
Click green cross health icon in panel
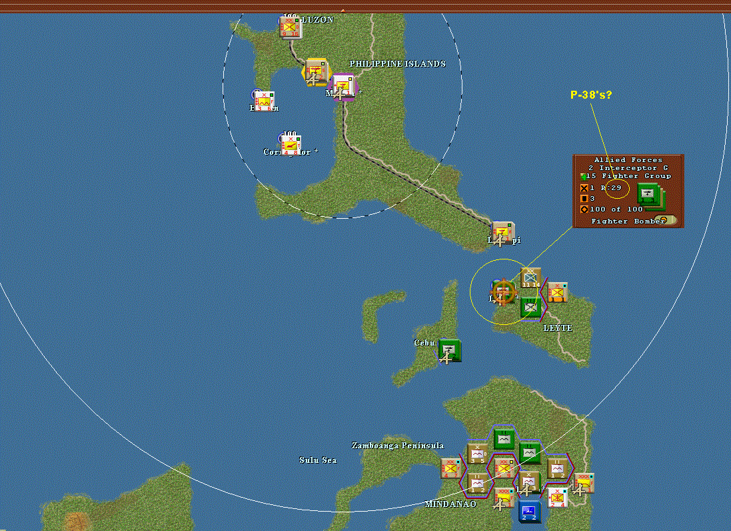(x=583, y=177)
